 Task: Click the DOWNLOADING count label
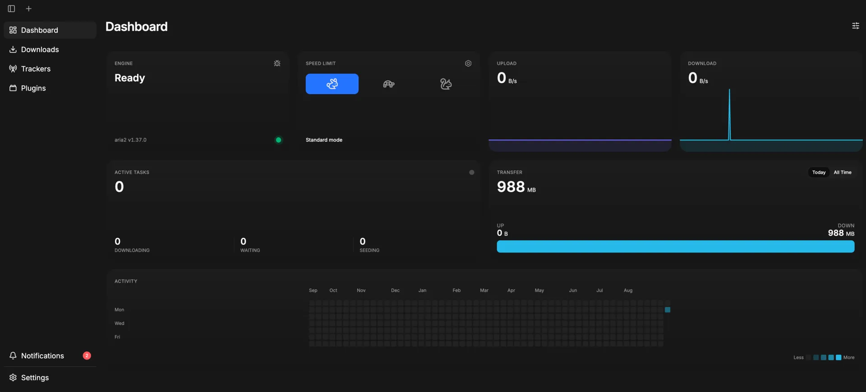point(132,250)
